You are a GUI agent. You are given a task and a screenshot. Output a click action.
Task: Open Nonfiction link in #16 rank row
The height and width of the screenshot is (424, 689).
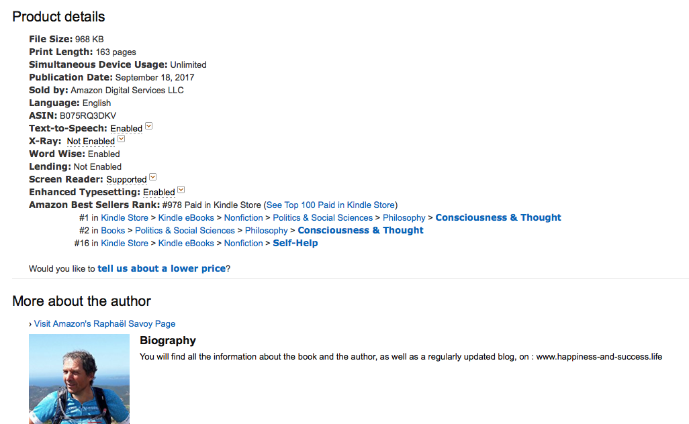244,243
